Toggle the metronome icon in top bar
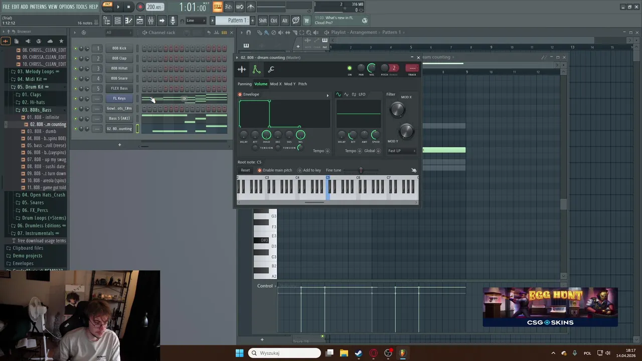This screenshot has height=361, width=642. 251,7
